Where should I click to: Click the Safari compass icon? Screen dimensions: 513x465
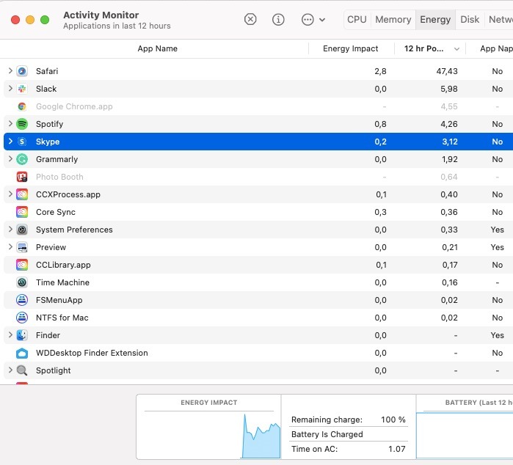(22, 71)
